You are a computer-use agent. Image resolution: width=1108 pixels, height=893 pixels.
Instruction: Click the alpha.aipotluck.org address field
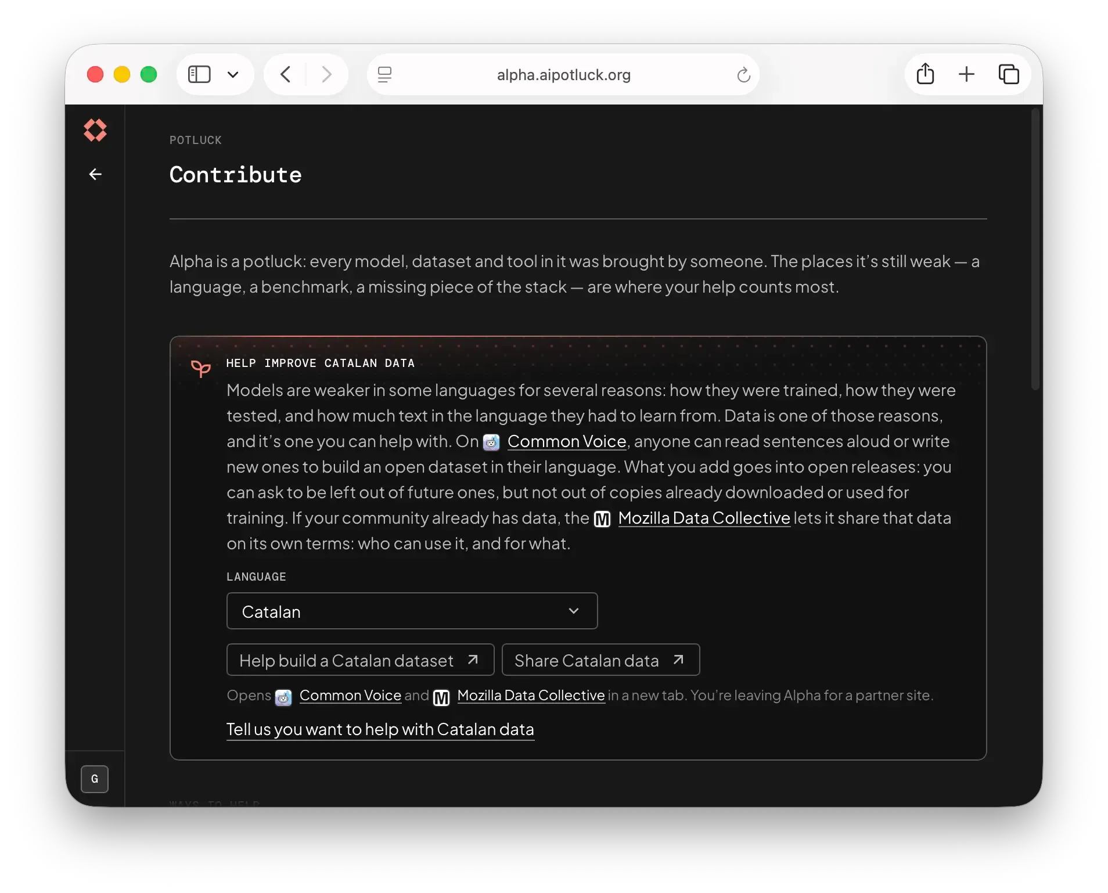[x=563, y=74]
